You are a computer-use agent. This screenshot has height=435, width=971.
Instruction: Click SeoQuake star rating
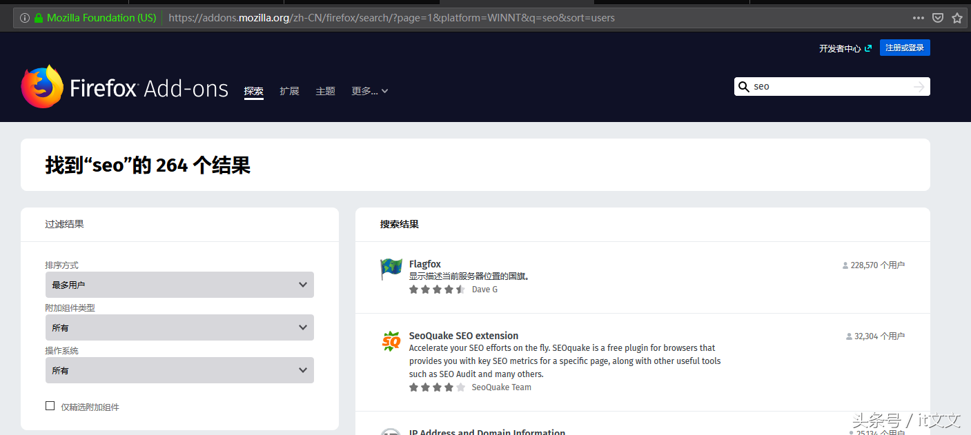coord(437,387)
